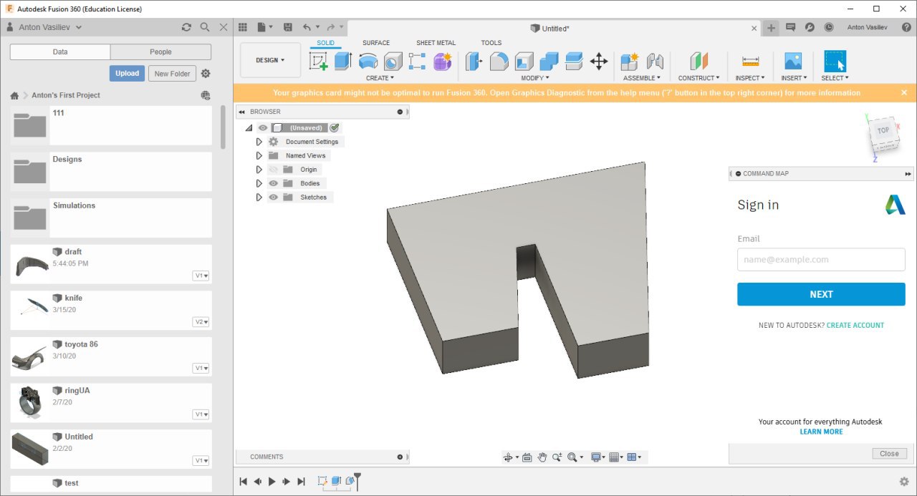Expand the Origin node
This screenshot has height=496, width=917.
[259, 170]
